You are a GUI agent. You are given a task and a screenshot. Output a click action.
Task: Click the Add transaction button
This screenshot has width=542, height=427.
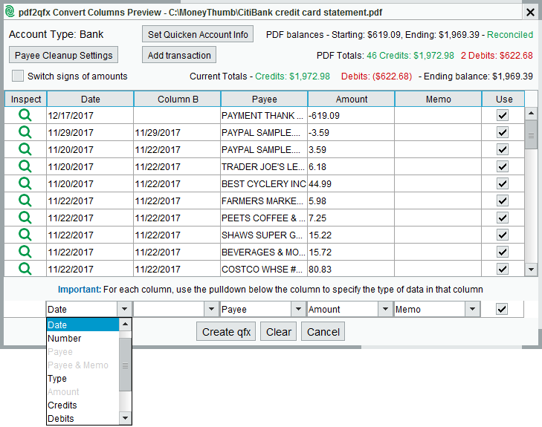179,55
